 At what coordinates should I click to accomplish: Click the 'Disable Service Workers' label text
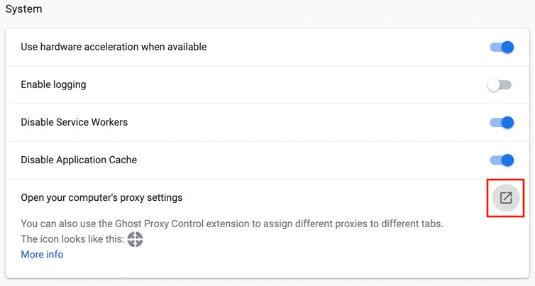[74, 122]
